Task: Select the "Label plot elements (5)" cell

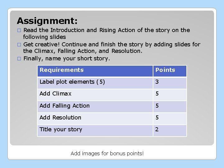Action: (95, 82)
